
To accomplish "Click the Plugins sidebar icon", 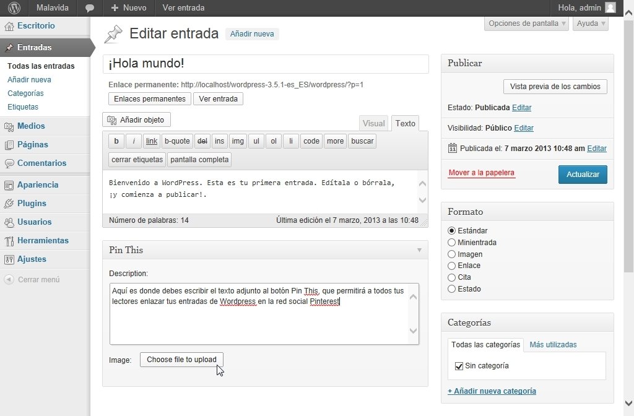I will (x=9, y=204).
